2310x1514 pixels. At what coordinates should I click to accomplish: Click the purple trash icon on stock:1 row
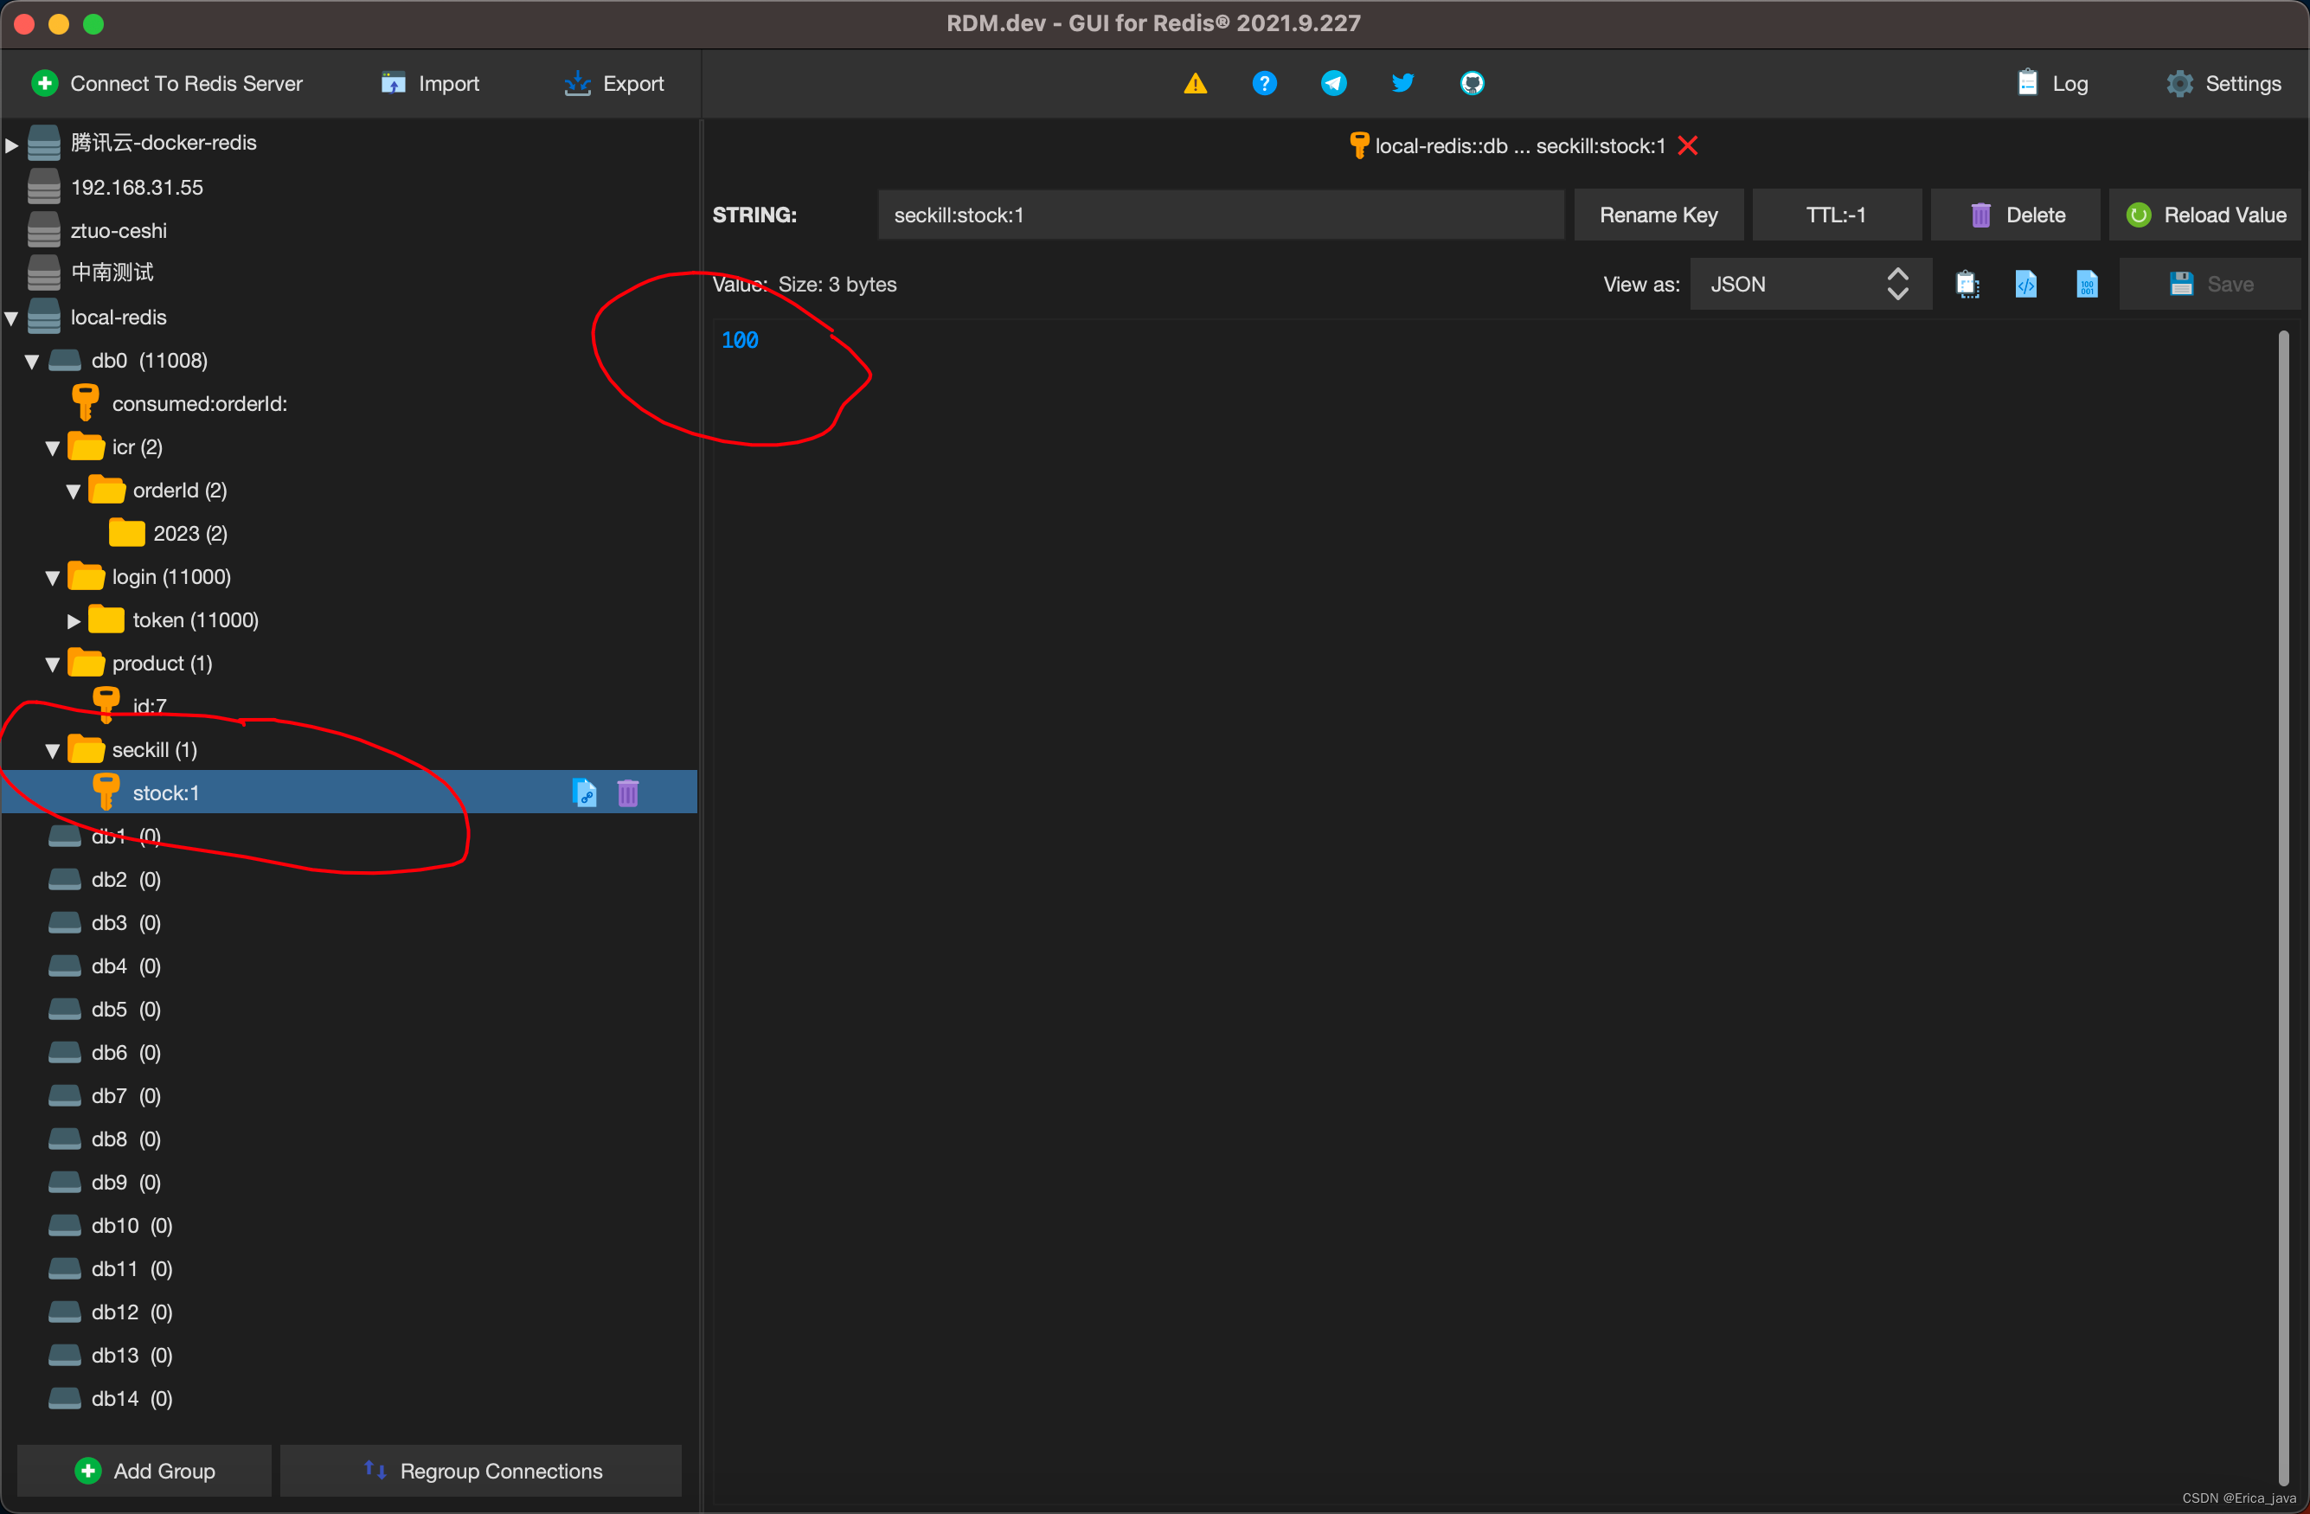pos(628,793)
